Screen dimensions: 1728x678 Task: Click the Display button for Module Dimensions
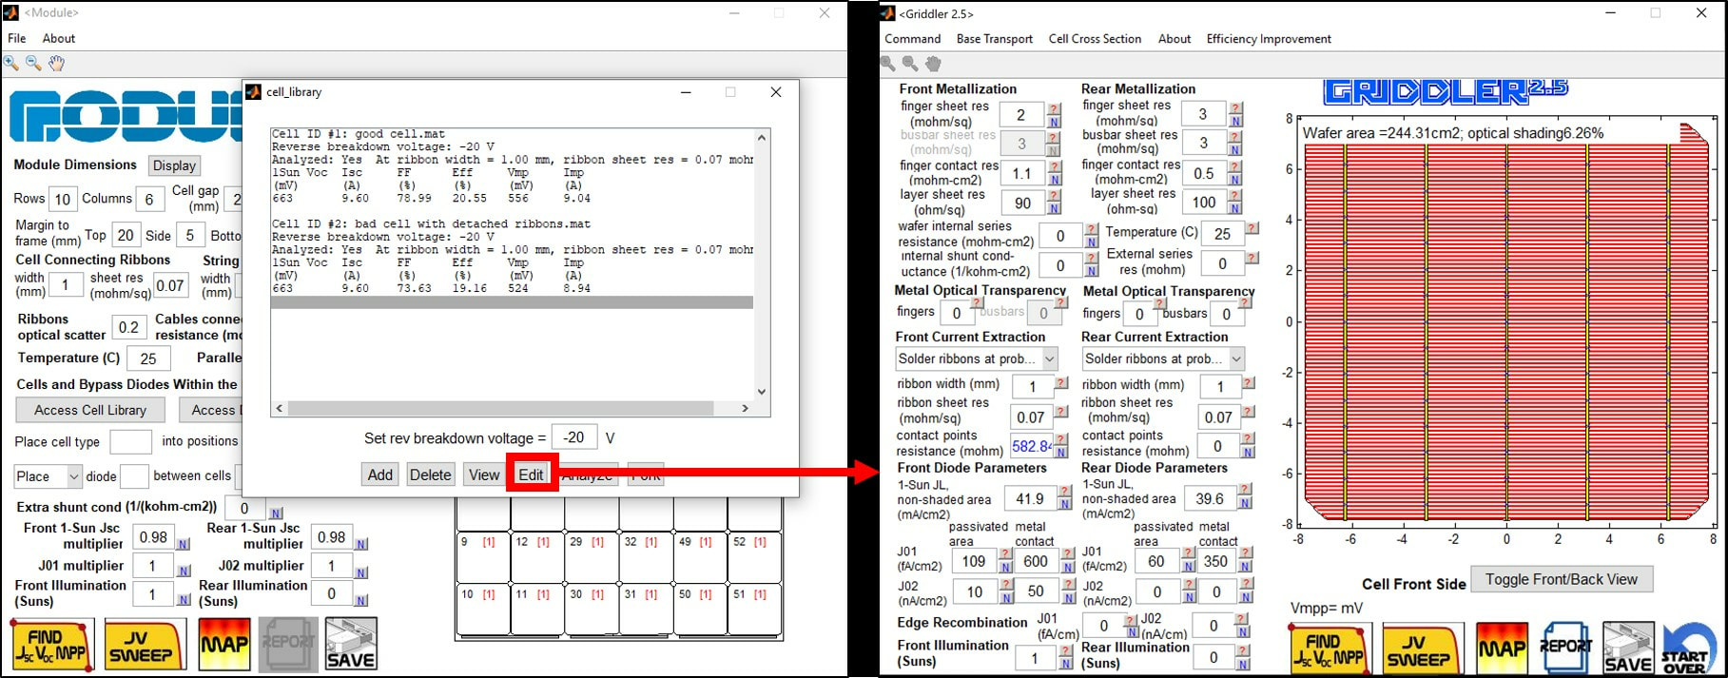(175, 165)
